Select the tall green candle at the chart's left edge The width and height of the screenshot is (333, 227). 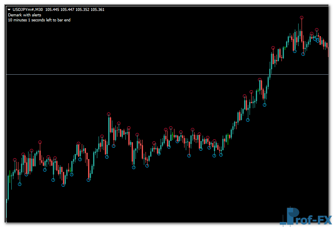8,187
